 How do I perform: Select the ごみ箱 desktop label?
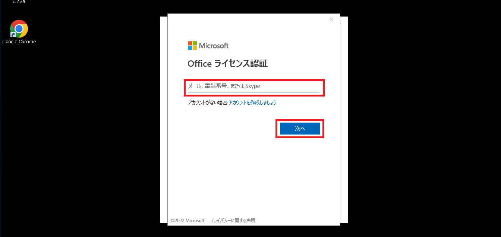(19, 1)
